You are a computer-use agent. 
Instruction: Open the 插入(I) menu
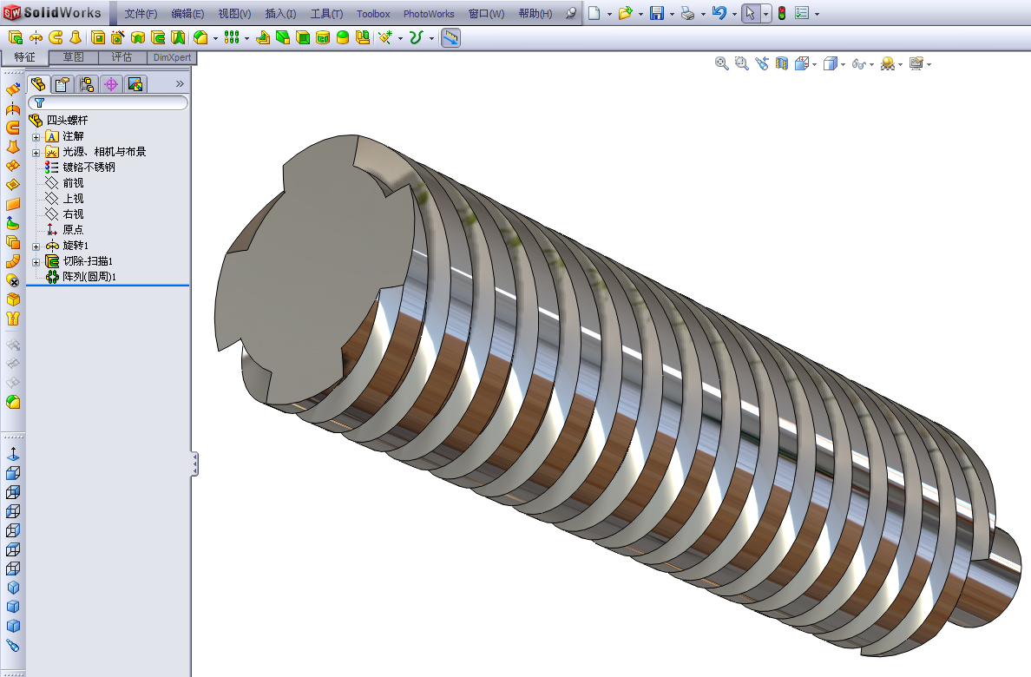281,13
